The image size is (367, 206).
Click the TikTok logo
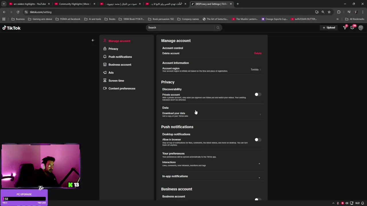(11, 28)
